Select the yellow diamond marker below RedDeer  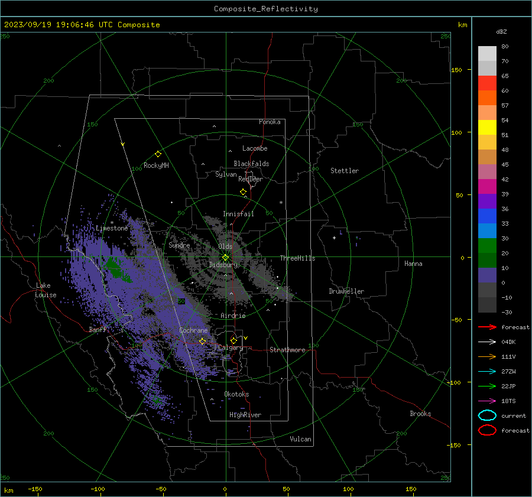click(244, 192)
